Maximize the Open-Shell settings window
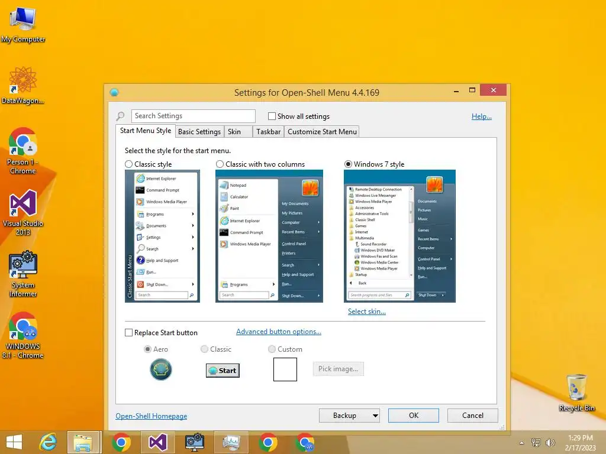 point(472,90)
